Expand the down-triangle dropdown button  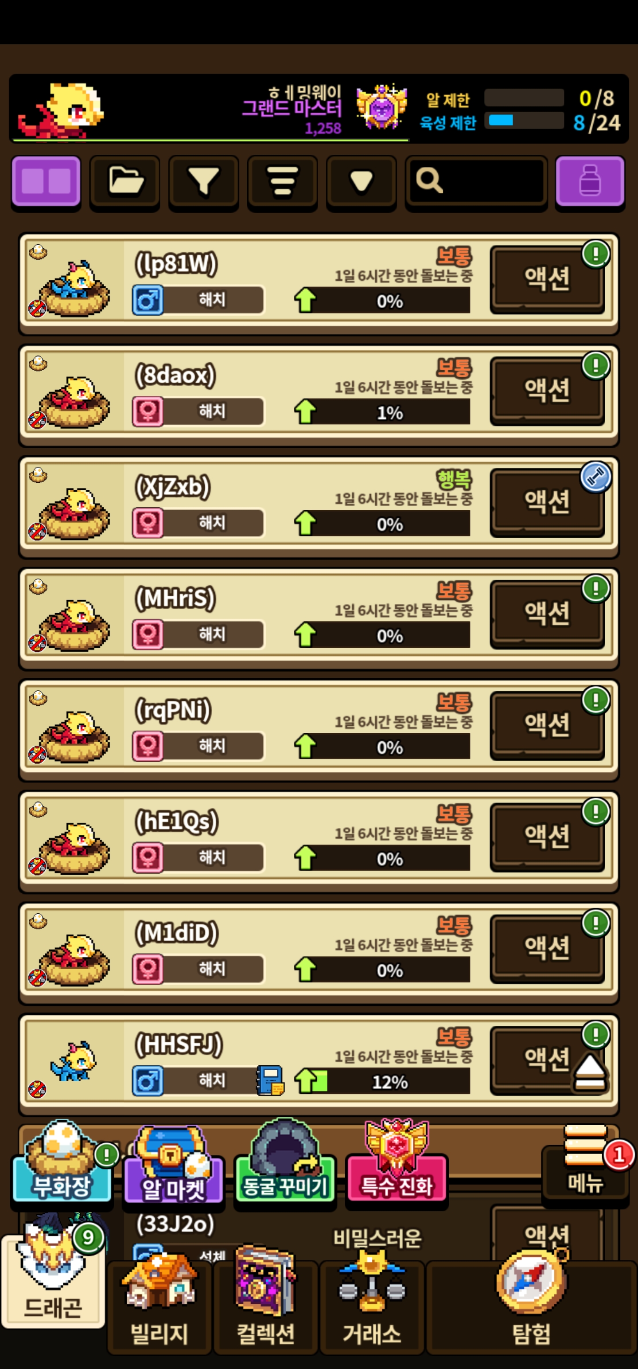(361, 182)
